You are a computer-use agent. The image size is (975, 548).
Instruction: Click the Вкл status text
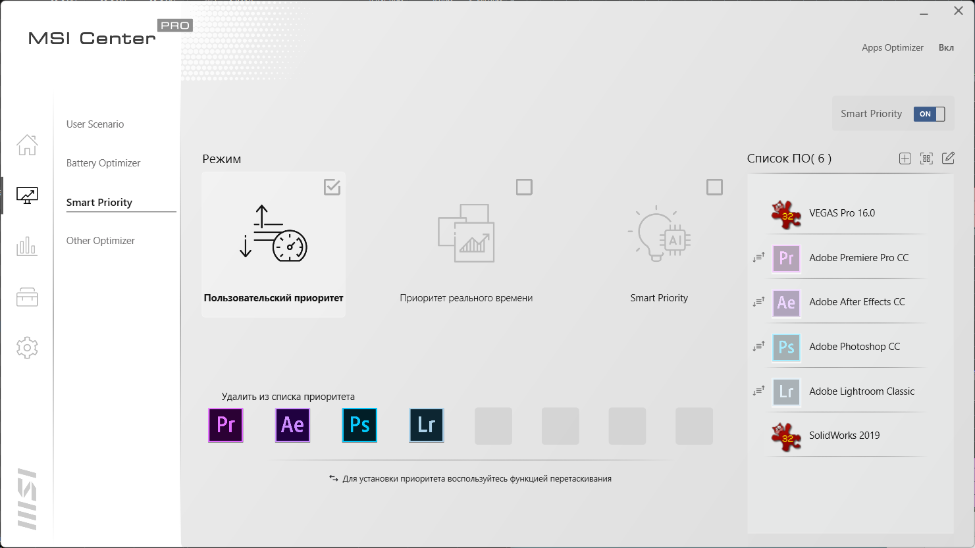click(x=946, y=47)
